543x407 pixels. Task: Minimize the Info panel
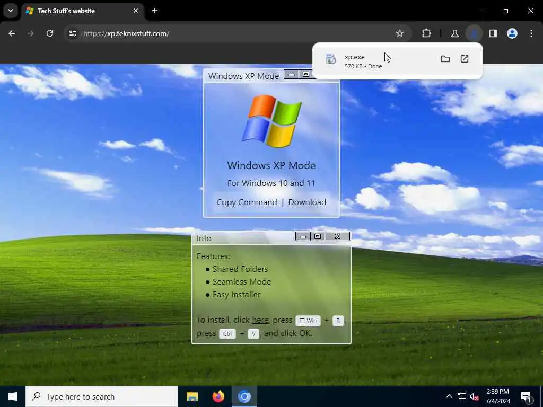point(303,236)
